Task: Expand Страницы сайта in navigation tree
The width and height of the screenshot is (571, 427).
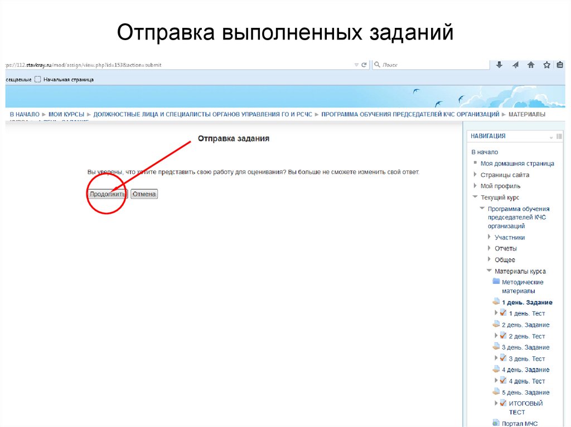Action: [x=475, y=174]
